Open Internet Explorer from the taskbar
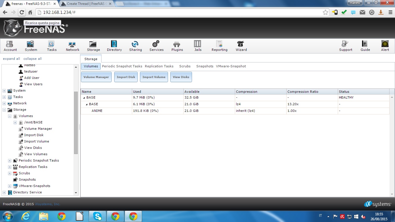 pos(26,216)
